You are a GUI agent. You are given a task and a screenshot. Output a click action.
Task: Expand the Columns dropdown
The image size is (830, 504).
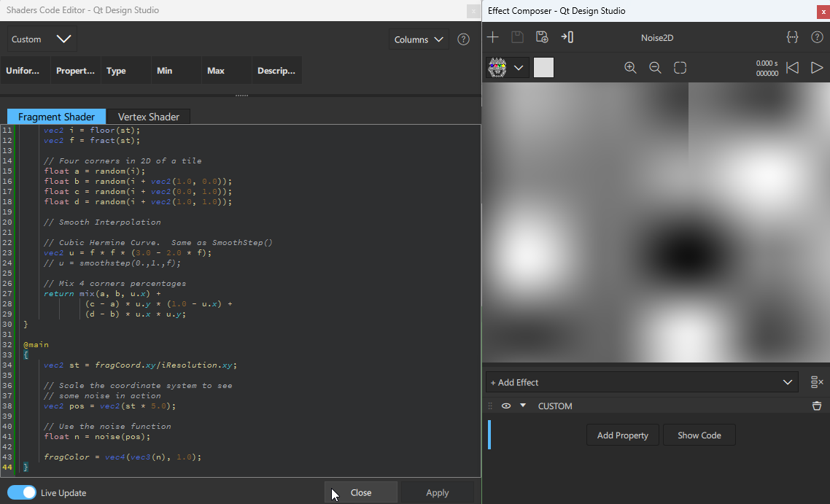pyautogui.click(x=418, y=39)
